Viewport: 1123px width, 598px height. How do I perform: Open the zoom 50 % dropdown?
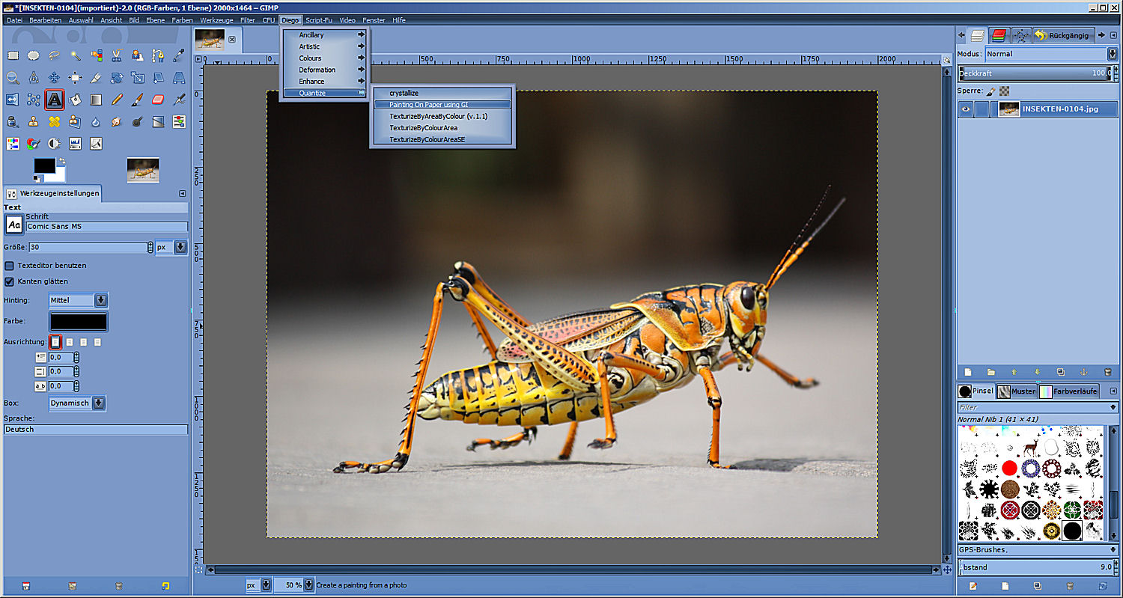(x=294, y=585)
